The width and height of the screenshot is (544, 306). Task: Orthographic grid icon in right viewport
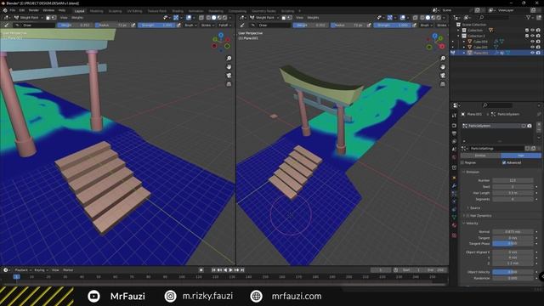point(443,84)
